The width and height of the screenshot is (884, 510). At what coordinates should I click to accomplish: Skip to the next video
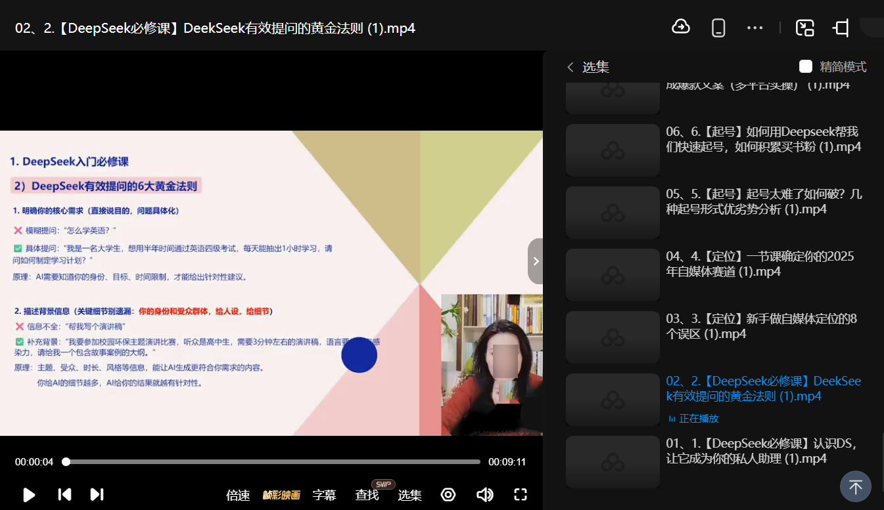[97, 494]
